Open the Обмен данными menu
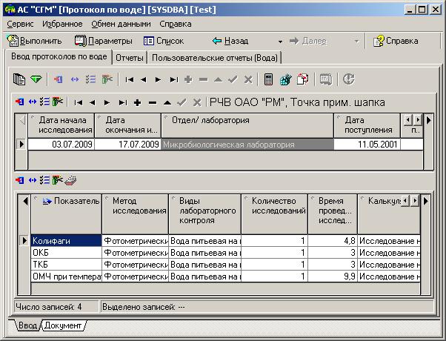Viewport: 446px width, 341px height. (x=122, y=24)
